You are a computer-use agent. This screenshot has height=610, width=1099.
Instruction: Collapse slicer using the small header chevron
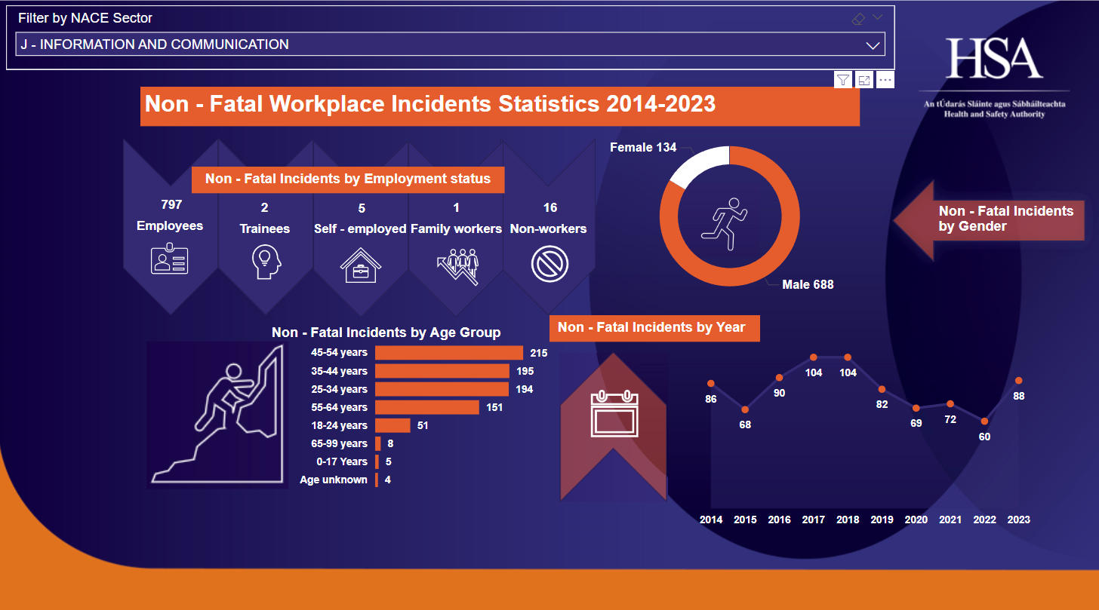point(877,17)
